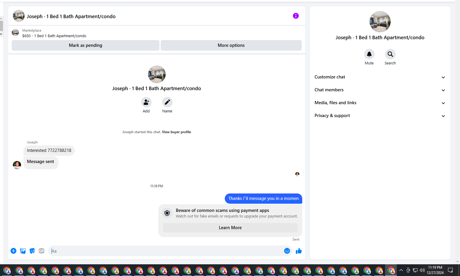Expand the Privacy & support section
460x276 pixels.
tap(380, 116)
